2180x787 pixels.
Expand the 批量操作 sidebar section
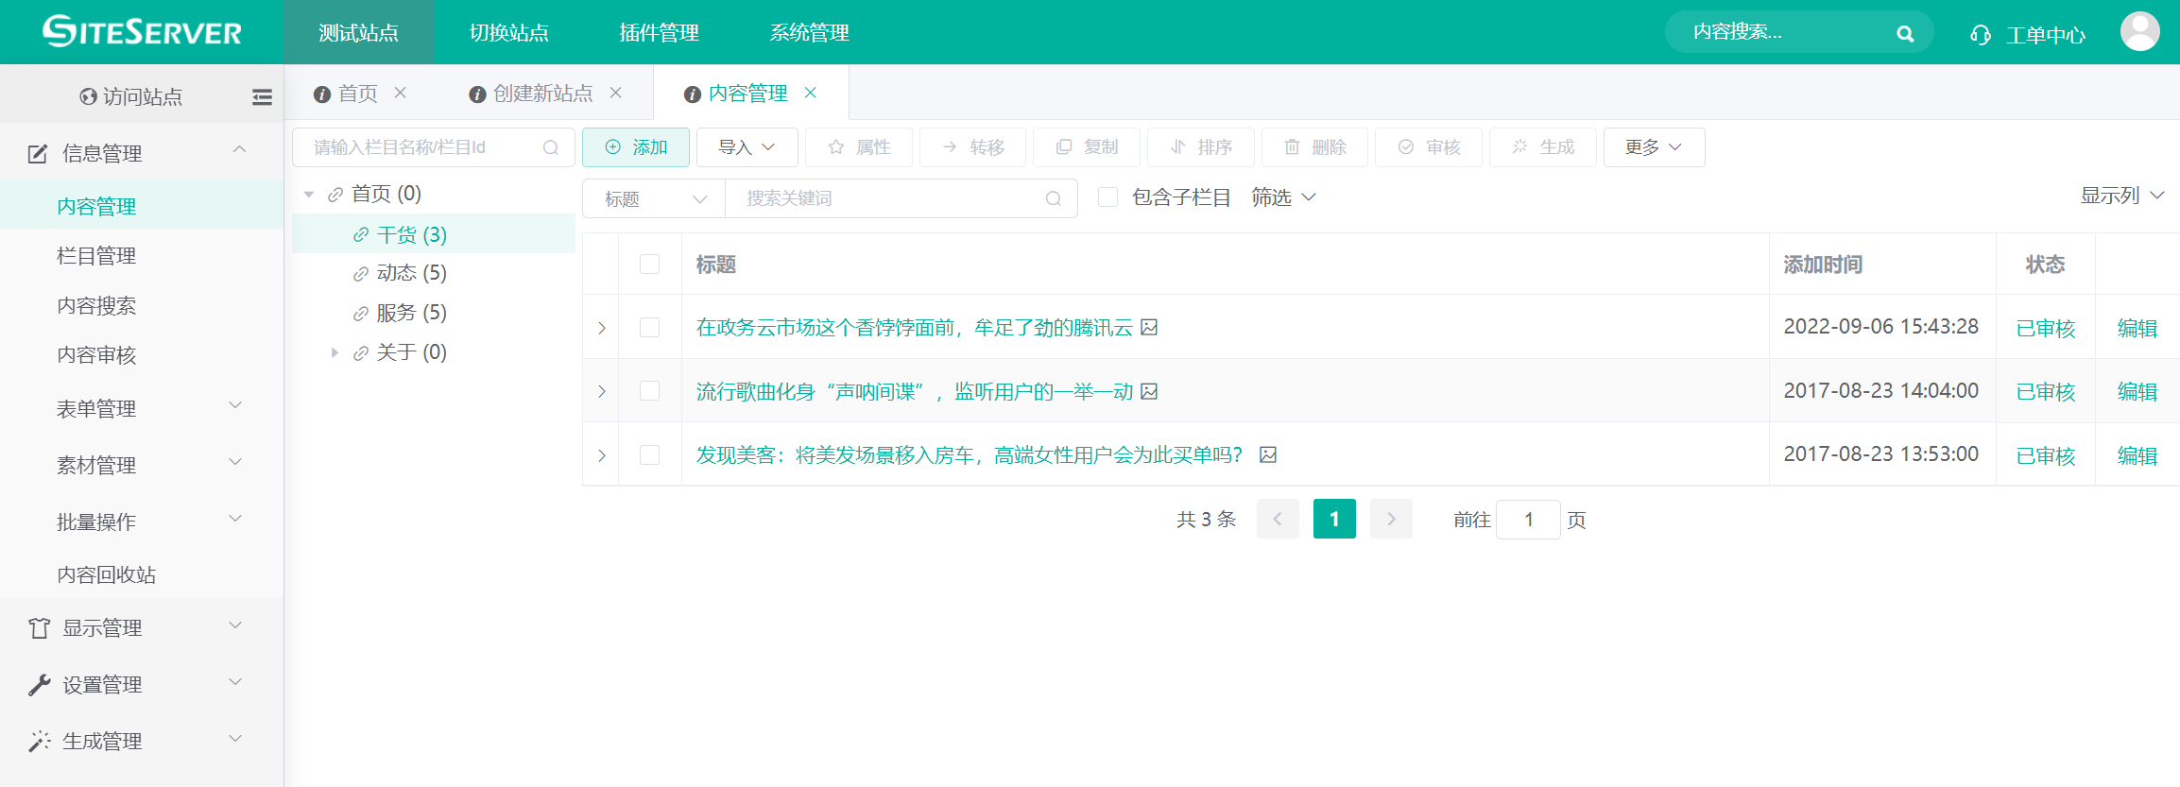point(142,522)
